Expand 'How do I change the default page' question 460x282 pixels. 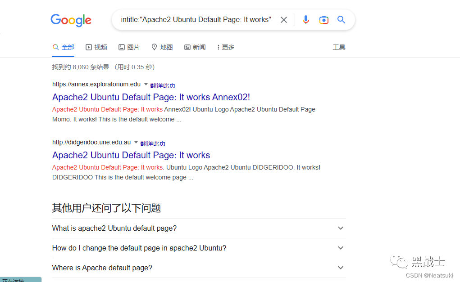pos(199,248)
